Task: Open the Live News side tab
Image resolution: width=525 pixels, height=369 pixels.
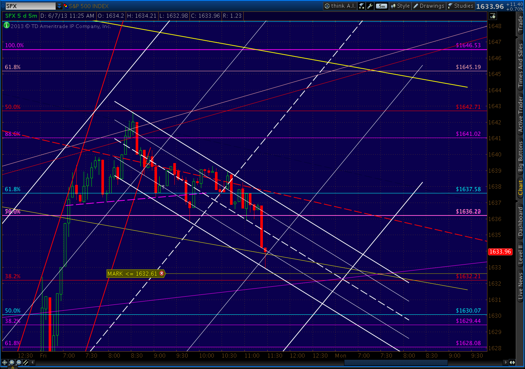Action: [520, 285]
